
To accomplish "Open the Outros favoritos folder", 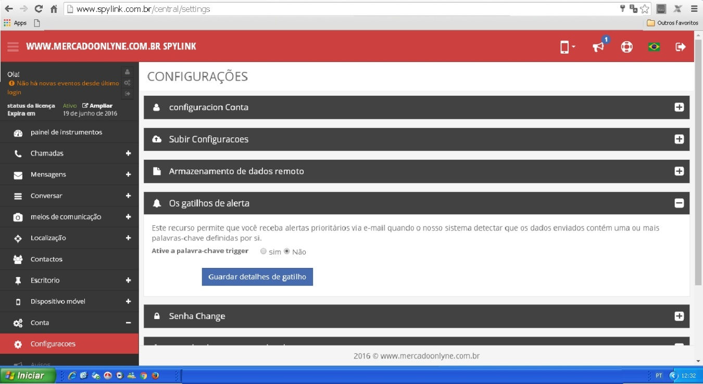I will coord(672,23).
